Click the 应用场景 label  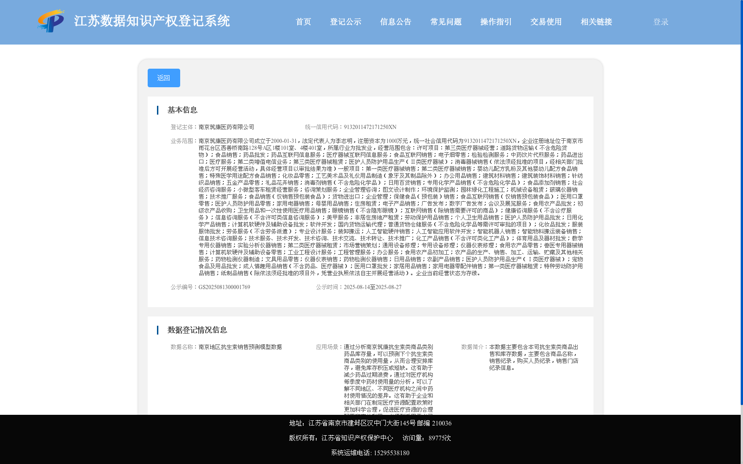pos(328,347)
